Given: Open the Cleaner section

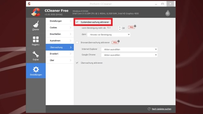Looking at the screenshot, I should coord(36,26).
